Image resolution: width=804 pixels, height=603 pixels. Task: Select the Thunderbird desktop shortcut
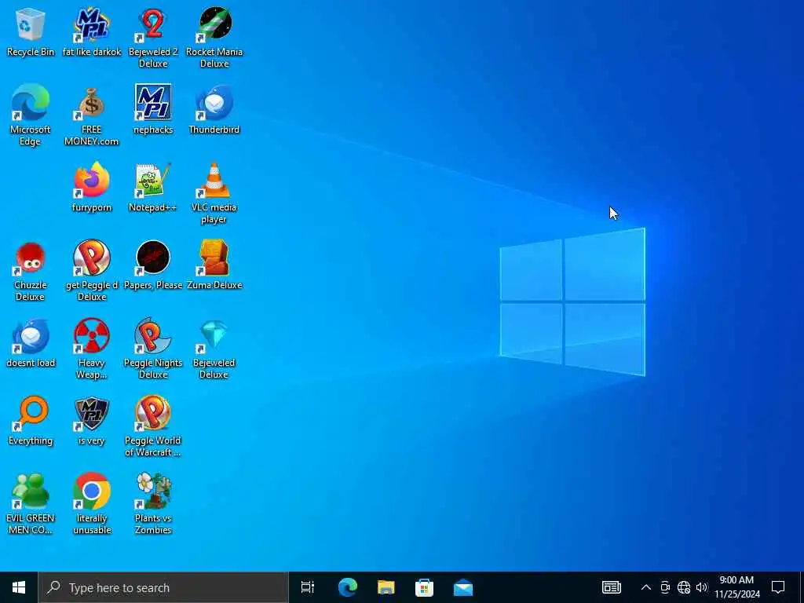point(214,110)
